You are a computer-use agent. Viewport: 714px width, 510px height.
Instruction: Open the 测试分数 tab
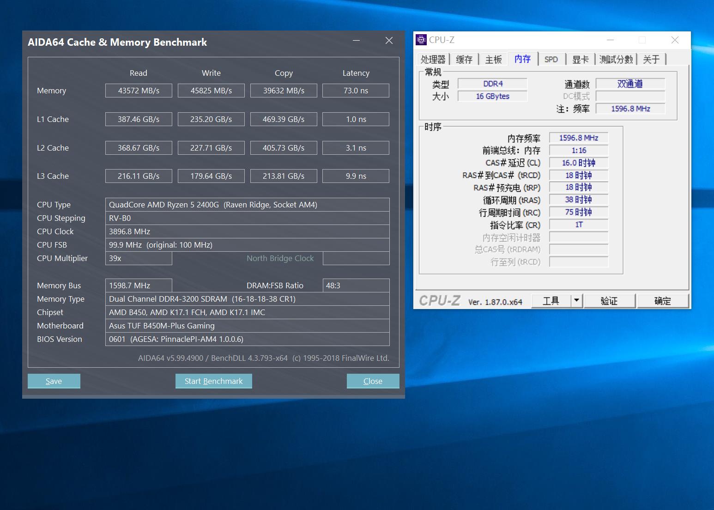click(x=616, y=59)
